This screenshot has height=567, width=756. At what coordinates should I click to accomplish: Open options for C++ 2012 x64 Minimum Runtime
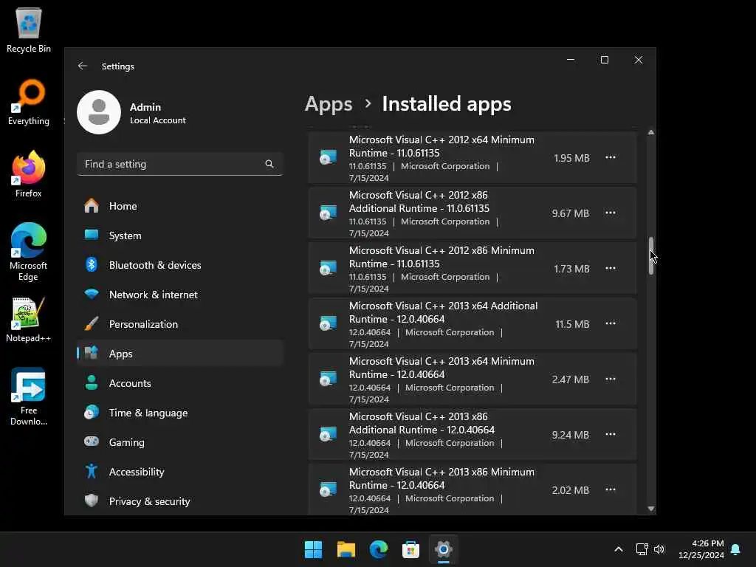(611, 158)
